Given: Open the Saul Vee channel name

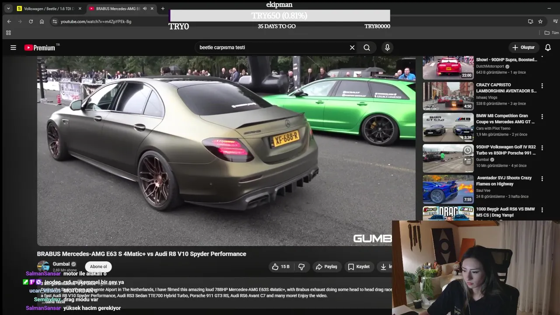Looking at the screenshot, I should [483, 191].
